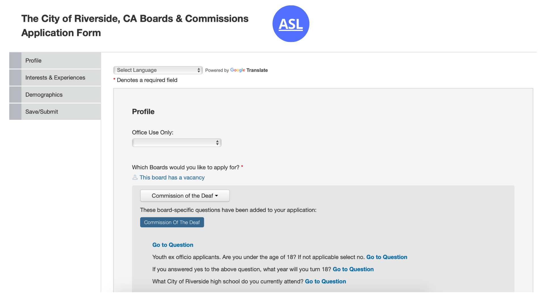Viewport: 545px width, 306px height.
Task: Switch to Interests & Experiences tab
Action: [55, 78]
